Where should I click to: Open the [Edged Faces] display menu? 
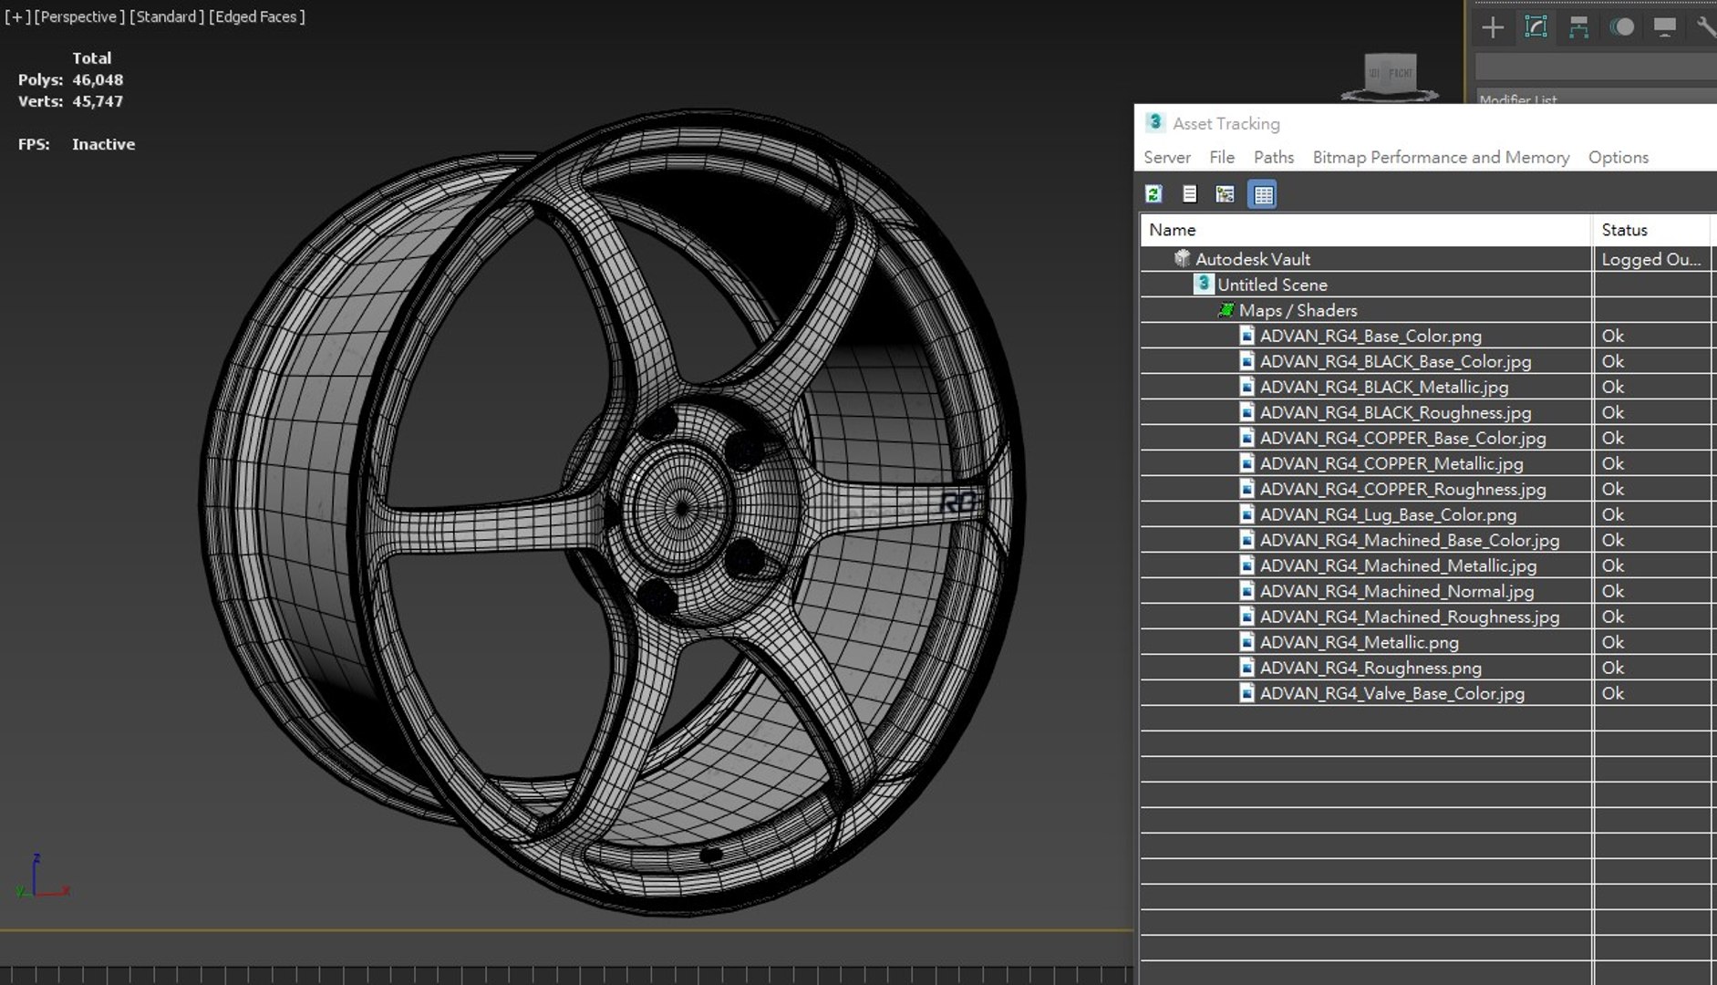(x=256, y=16)
